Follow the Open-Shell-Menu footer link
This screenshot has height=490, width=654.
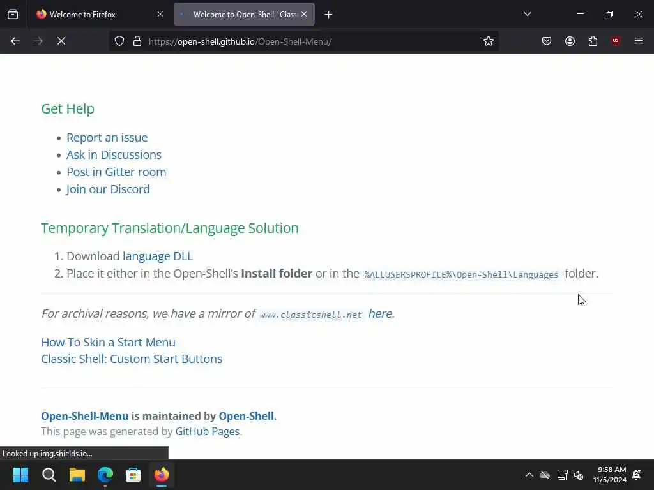[x=85, y=416]
